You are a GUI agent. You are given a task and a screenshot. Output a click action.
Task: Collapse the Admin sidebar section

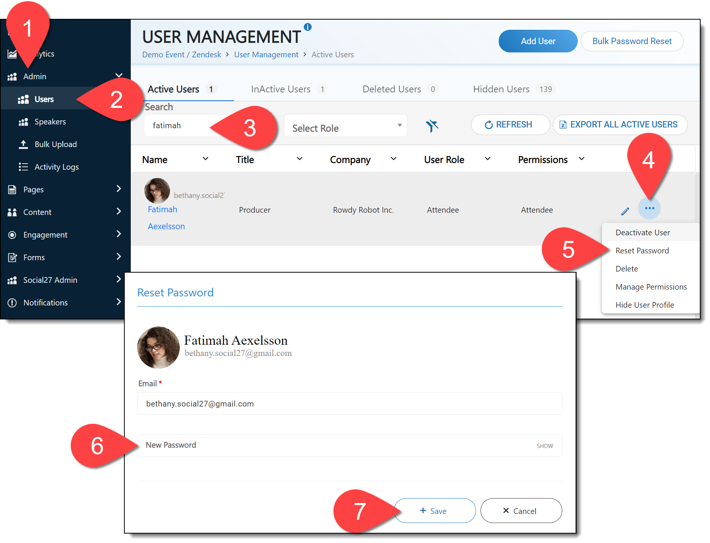click(x=119, y=75)
